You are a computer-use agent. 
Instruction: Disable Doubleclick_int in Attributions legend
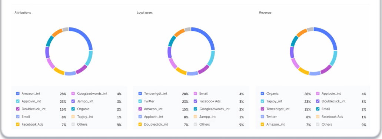click(x=18, y=109)
